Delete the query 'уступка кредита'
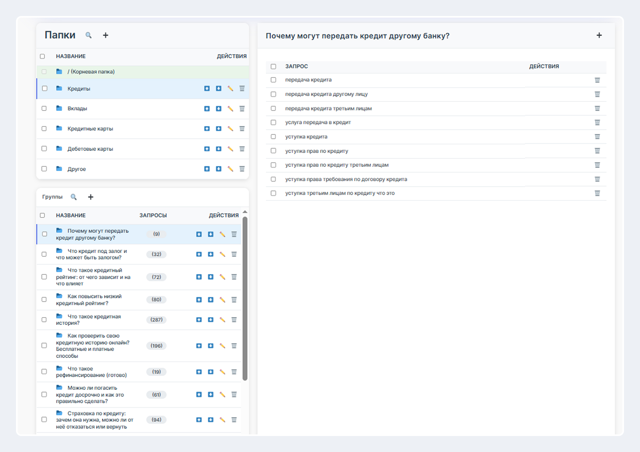The width and height of the screenshot is (640, 452). point(597,137)
